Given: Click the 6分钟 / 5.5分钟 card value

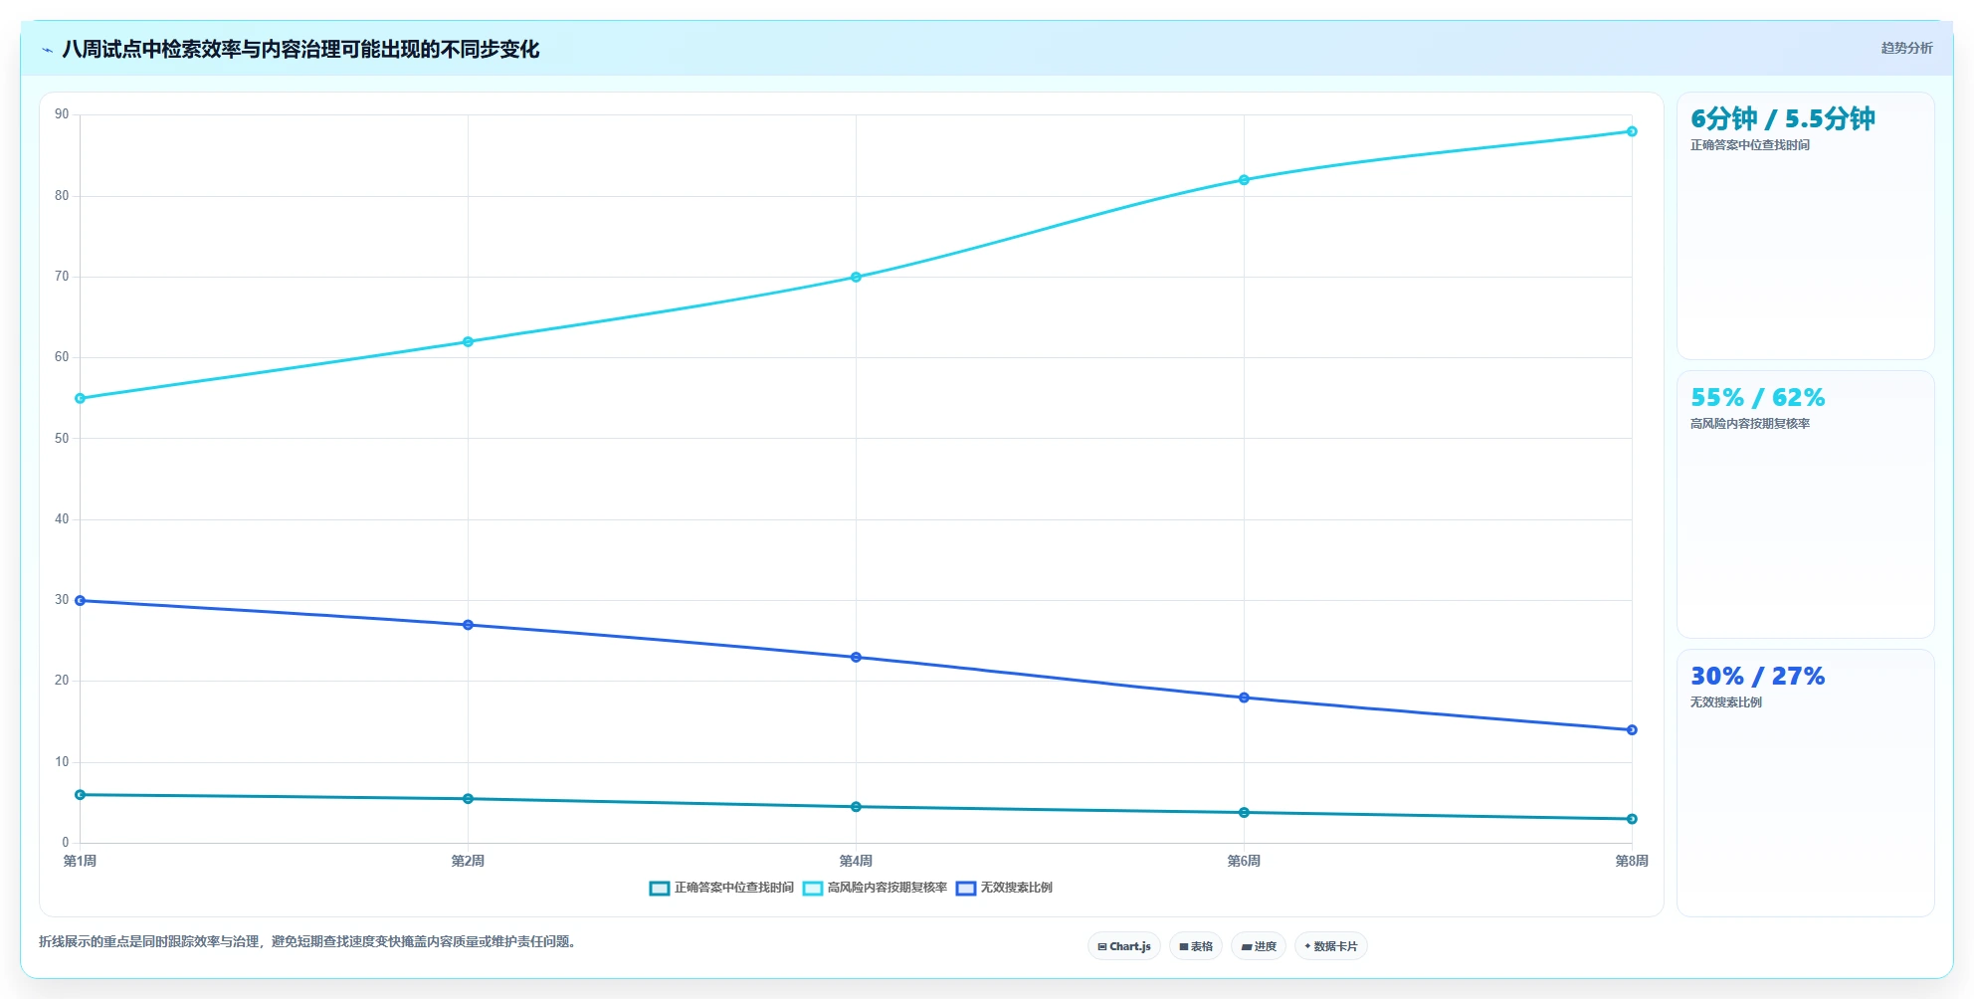Looking at the screenshot, I should point(1782,118).
